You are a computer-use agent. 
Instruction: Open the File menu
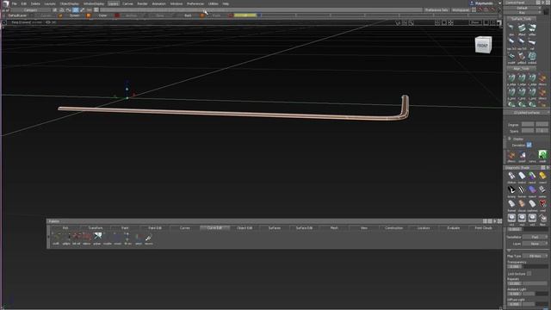coord(14,3)
